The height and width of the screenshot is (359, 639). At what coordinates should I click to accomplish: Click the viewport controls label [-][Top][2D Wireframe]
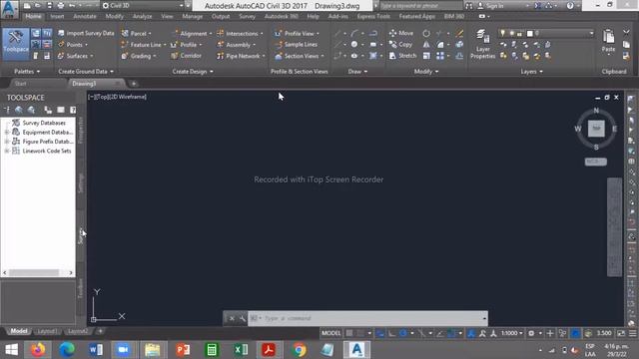tap(118, 97)
